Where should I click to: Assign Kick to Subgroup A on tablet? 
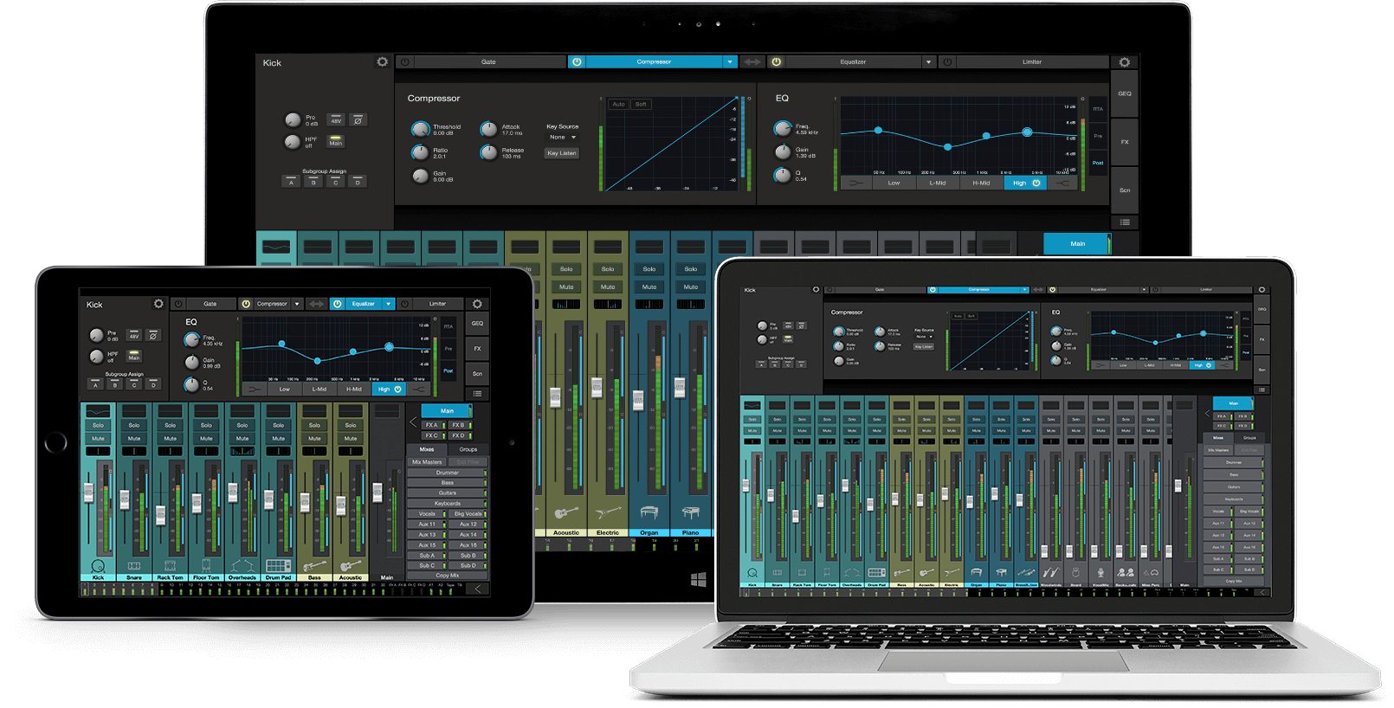pos(95,384)
